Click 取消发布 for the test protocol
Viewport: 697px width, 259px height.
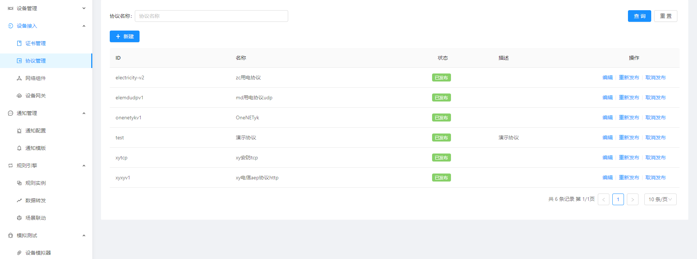point(655,138)
